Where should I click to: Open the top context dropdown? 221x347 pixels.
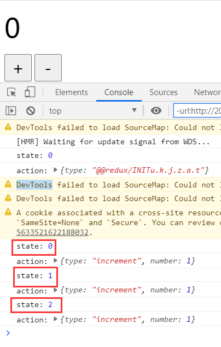93,110
